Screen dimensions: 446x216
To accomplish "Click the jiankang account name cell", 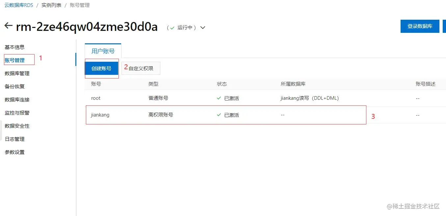I will 100,115.
